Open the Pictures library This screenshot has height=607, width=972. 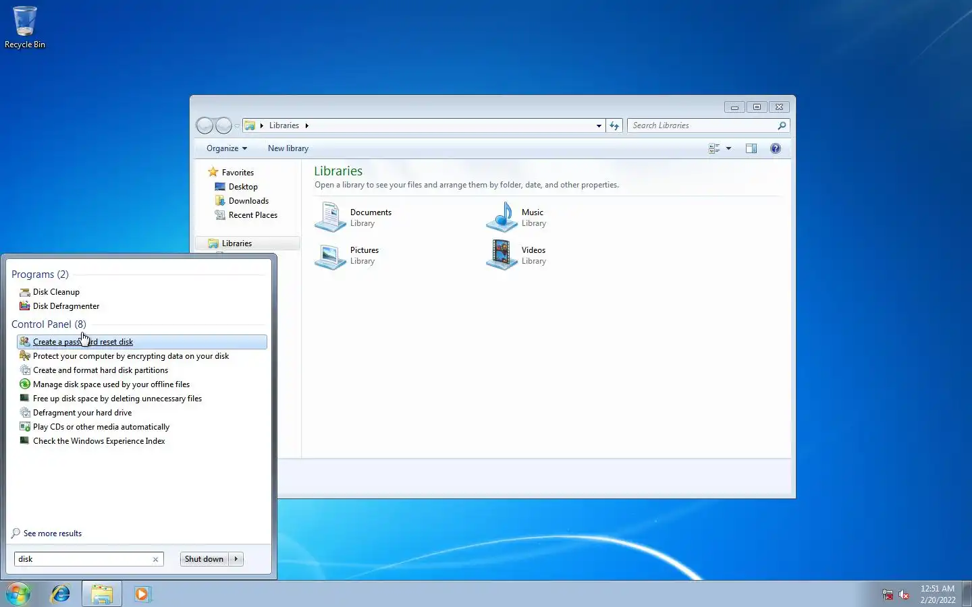(x=347, y=256)
